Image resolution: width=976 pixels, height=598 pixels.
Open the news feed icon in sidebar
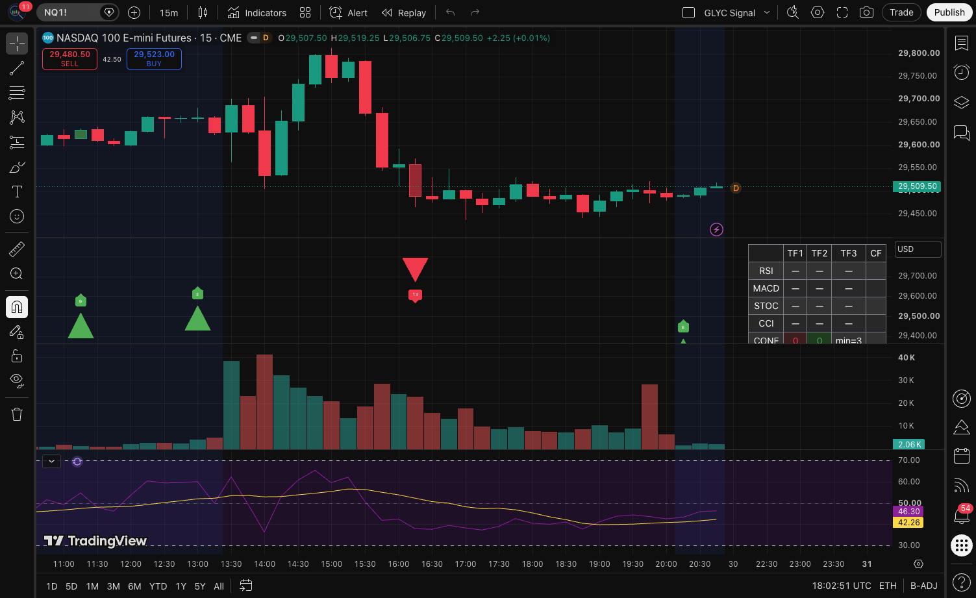coord(962,485)
